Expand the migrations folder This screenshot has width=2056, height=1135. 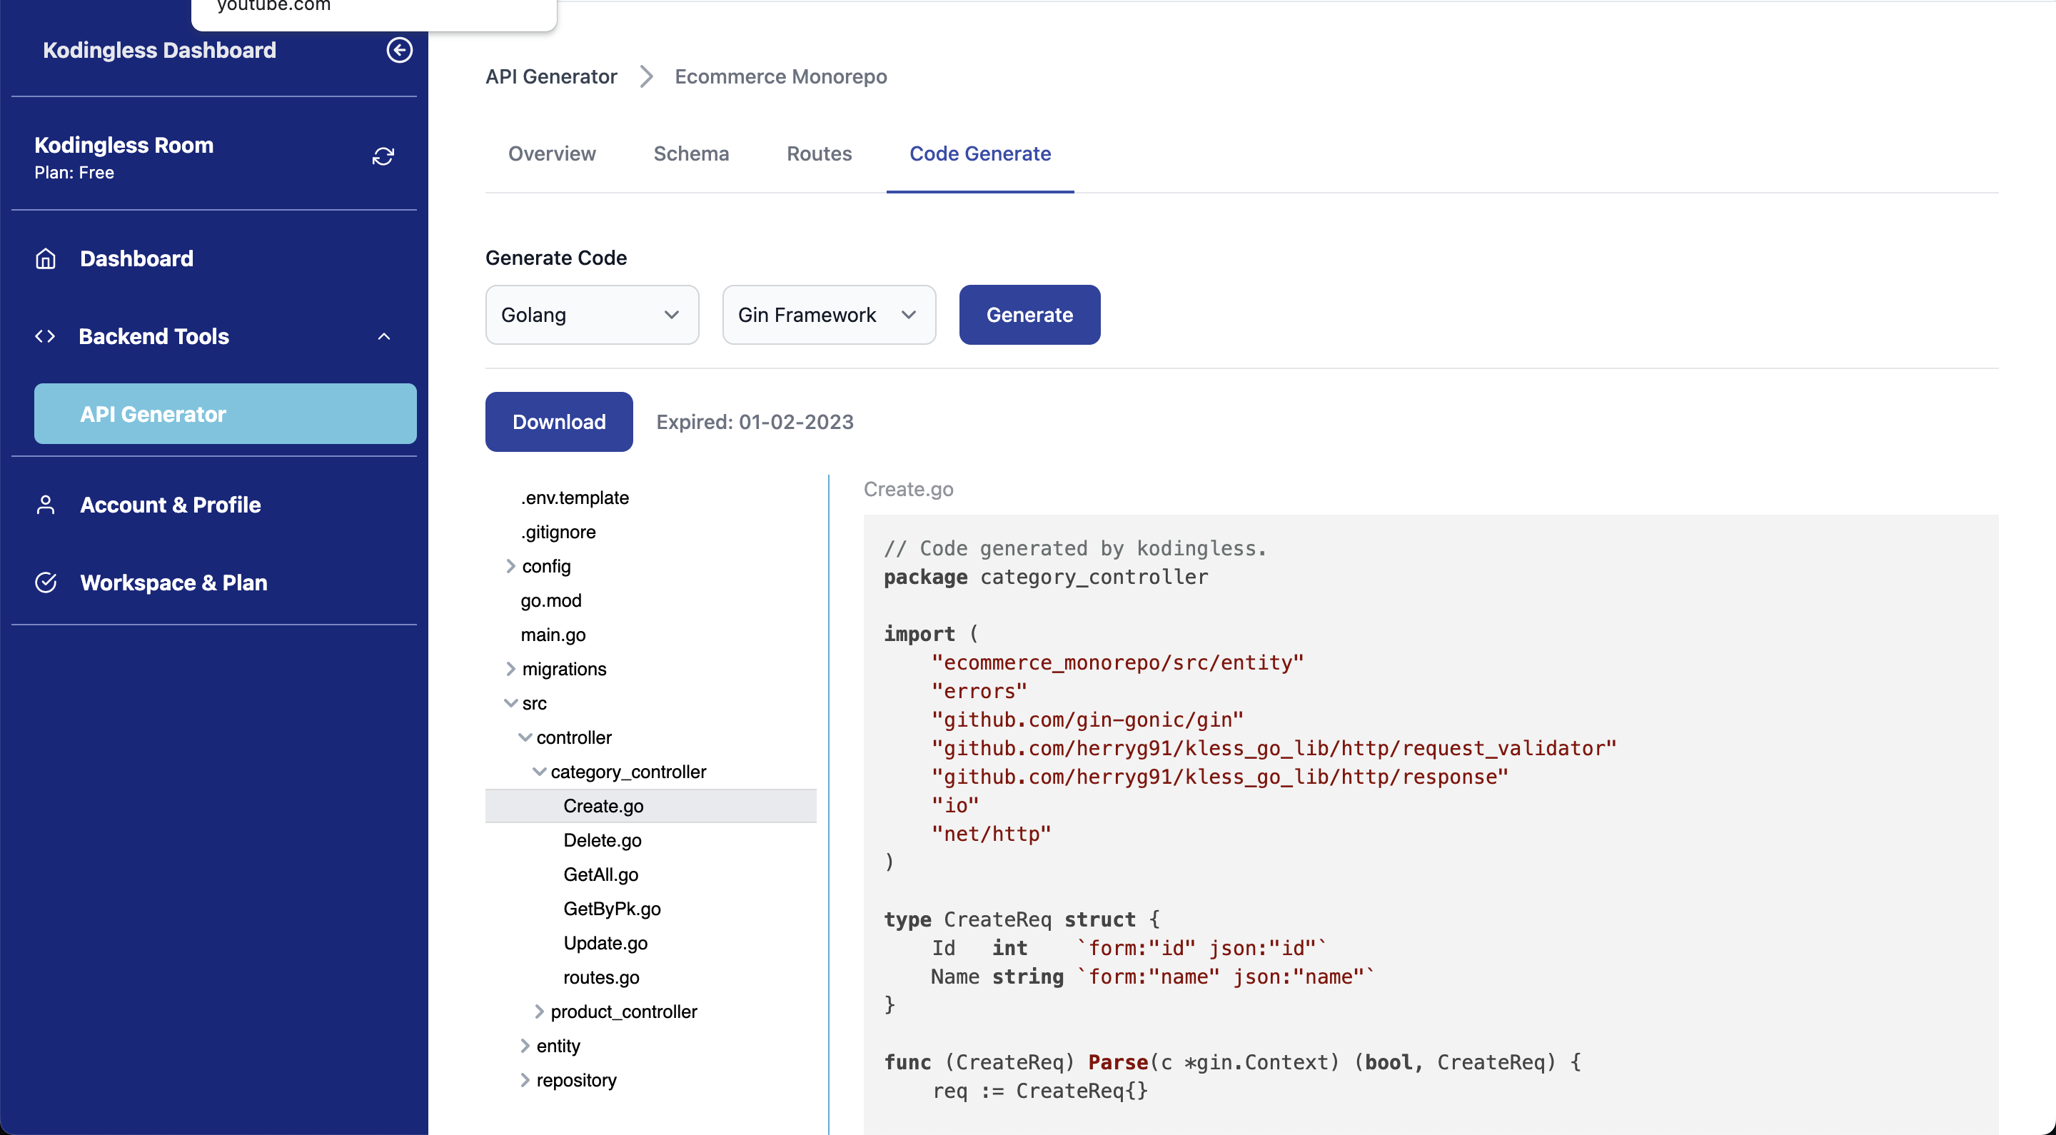point(511,669)
